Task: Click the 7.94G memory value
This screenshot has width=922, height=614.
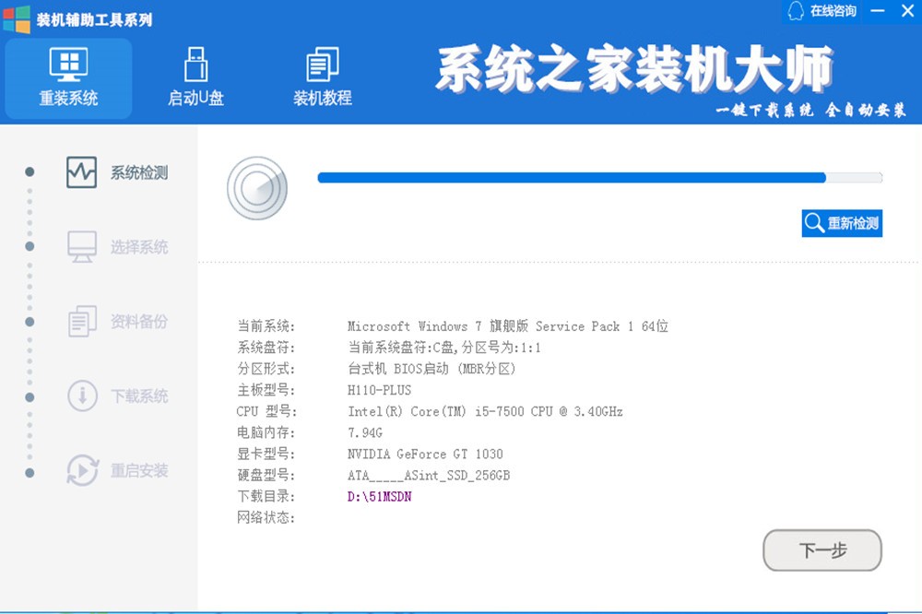Action: coord(365,433)
